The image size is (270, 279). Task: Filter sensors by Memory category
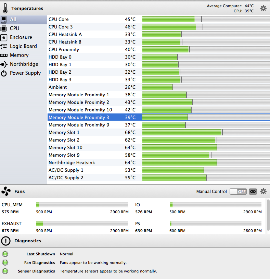coord(24,55)
